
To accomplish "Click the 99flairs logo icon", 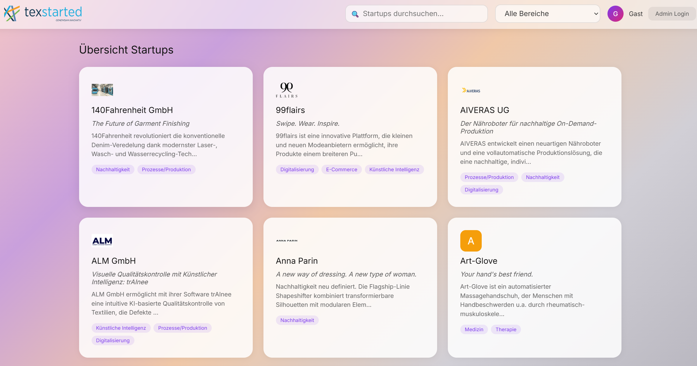I will [286, 90].
